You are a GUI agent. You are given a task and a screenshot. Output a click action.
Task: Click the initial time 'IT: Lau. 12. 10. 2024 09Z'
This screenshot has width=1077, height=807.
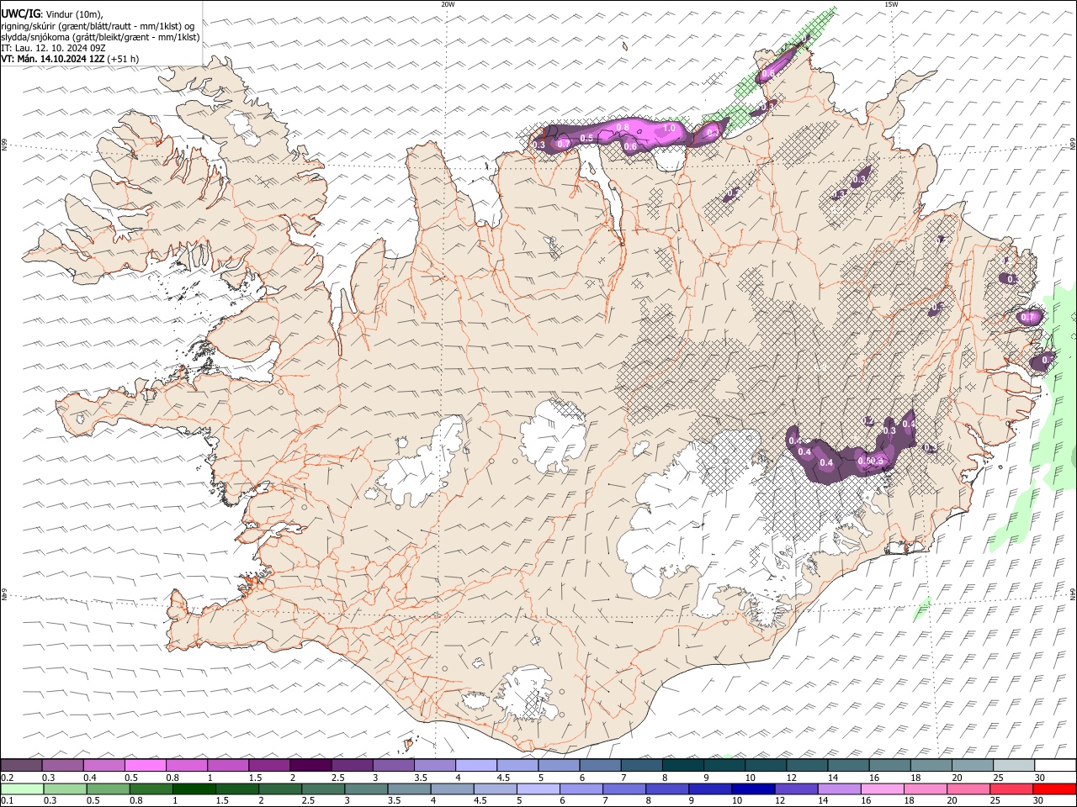[53, 48]
